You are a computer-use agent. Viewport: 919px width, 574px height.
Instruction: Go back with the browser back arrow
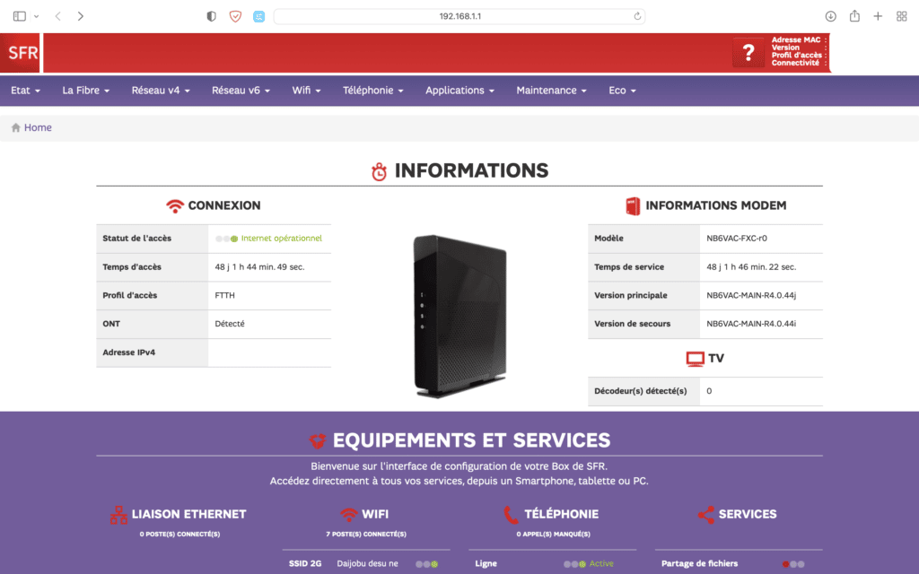58,16
